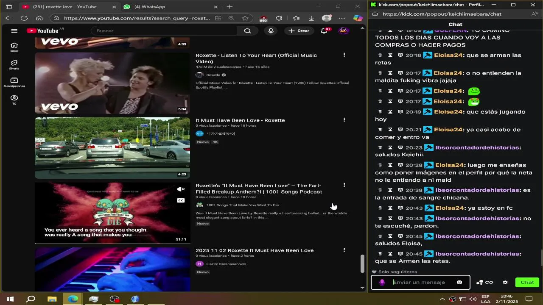Click the YouTube results scrollbar thumb
Screen dimensions: 543x305
click(362, 263)
